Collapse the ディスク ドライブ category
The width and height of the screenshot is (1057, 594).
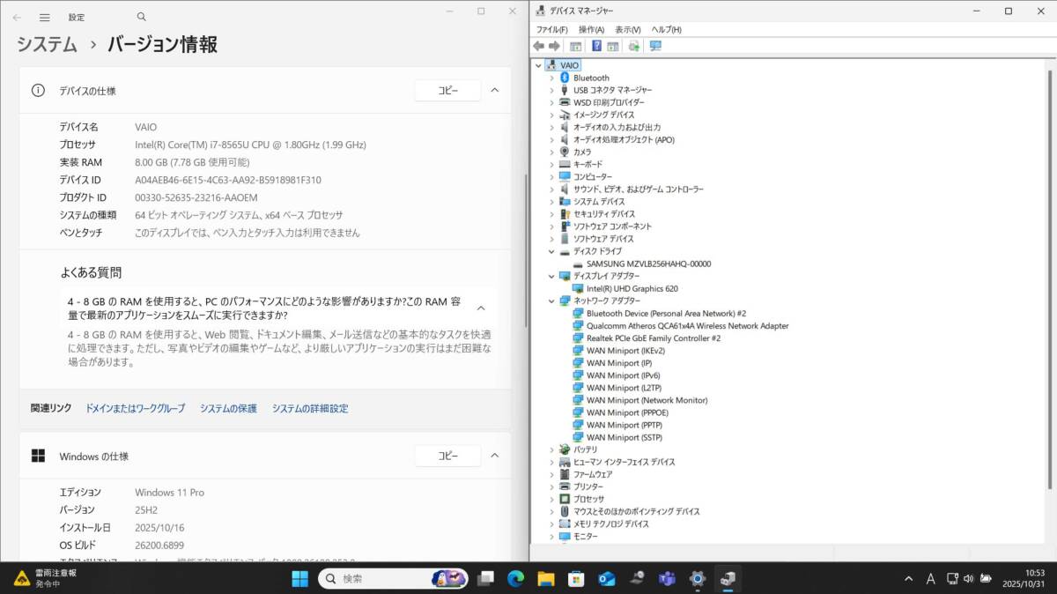tap(552, 251)
